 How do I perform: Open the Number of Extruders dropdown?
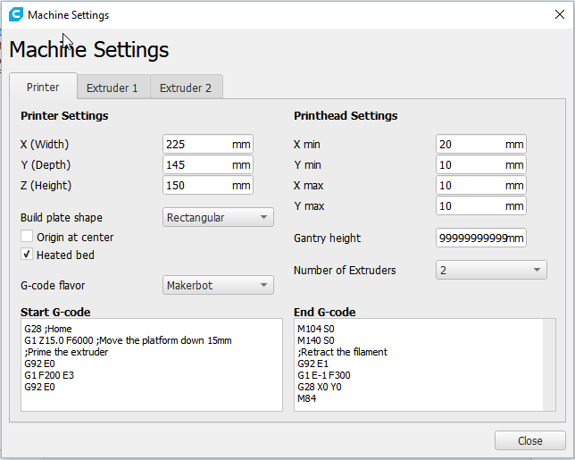[491, 270]
